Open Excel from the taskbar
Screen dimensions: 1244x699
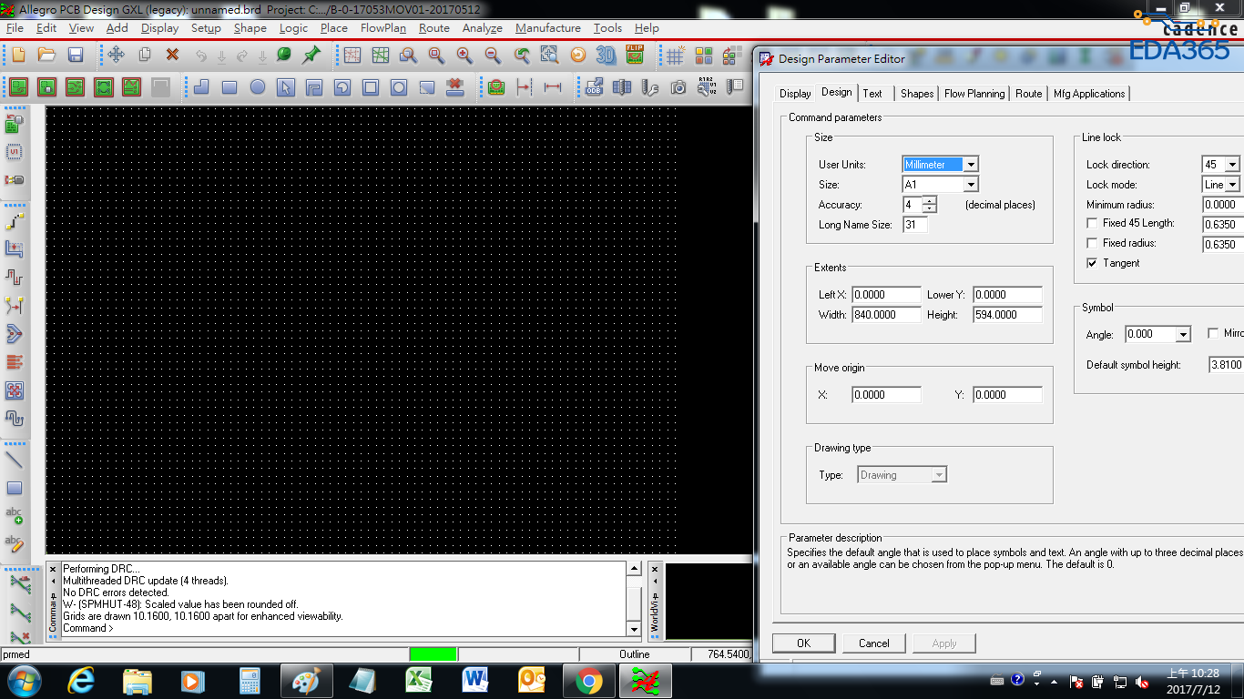click(419, 680)
